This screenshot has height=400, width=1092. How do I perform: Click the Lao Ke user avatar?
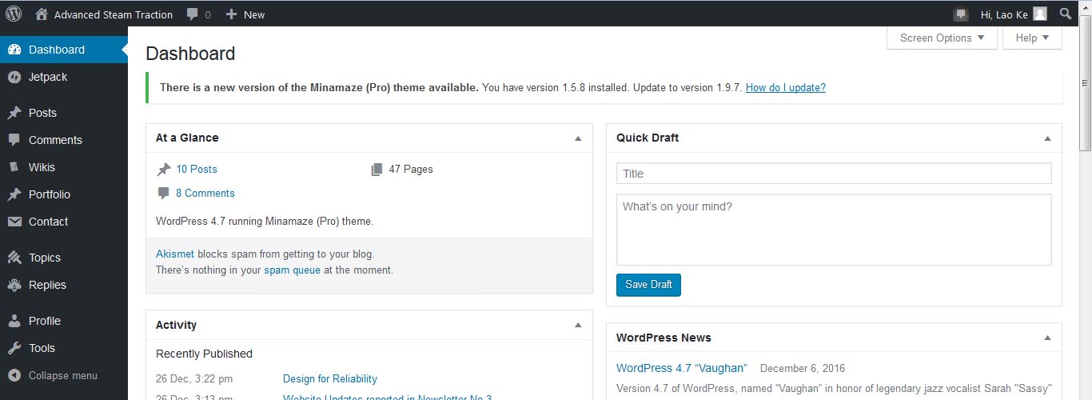pyautogui.click(x=1039, y=14)
